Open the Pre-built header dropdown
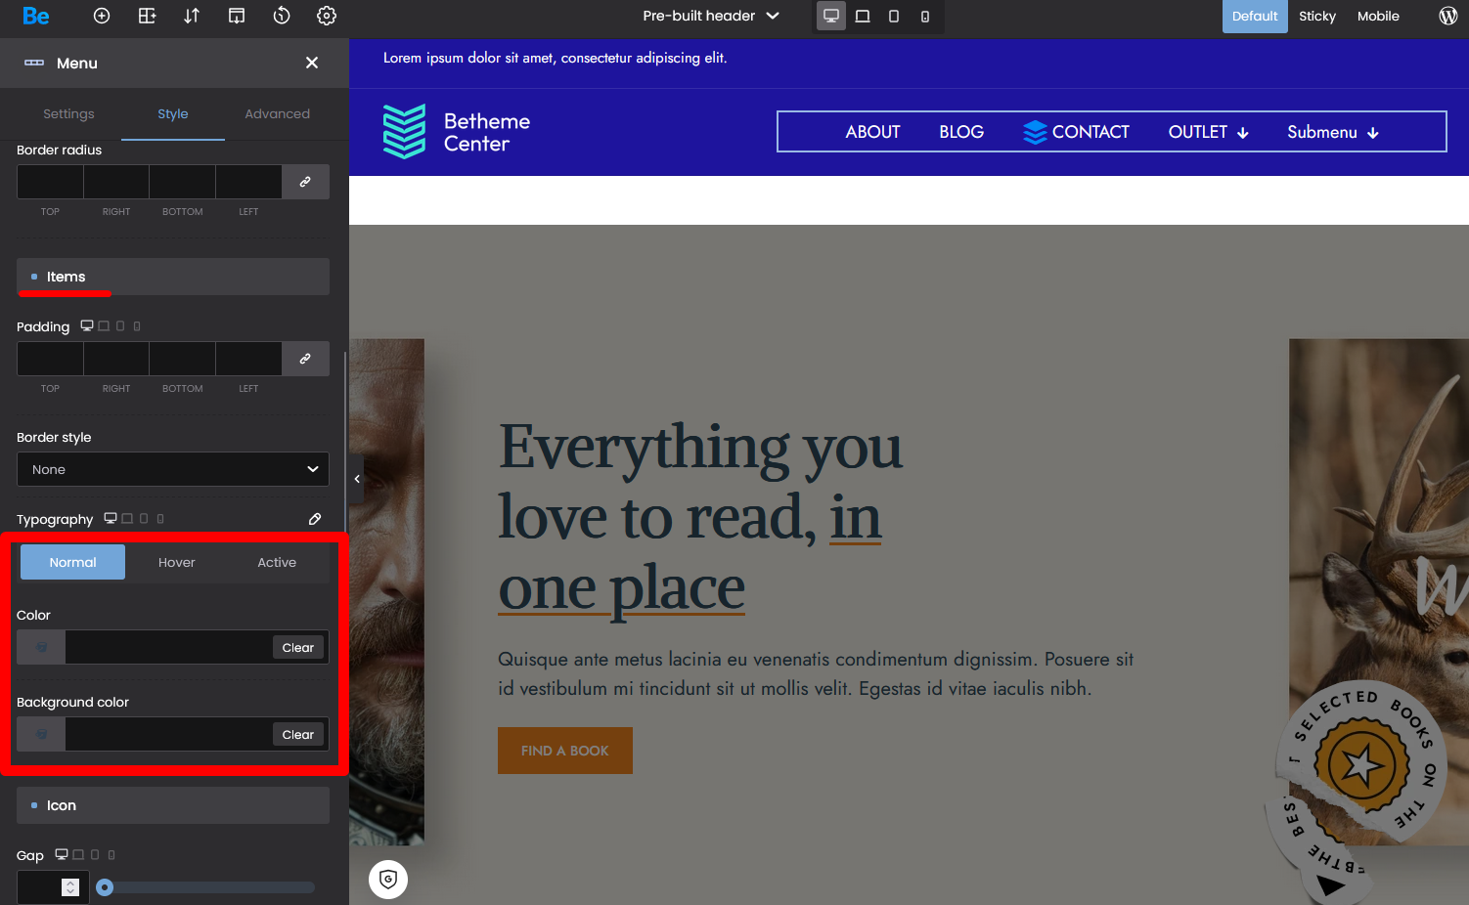Viewport: 1469px width, 905px height. click(x=711, y=16)
